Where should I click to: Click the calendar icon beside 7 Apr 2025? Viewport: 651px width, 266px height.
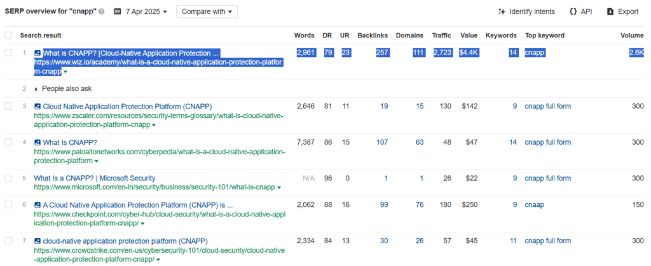pyautogui.click(x=118, y=11)
